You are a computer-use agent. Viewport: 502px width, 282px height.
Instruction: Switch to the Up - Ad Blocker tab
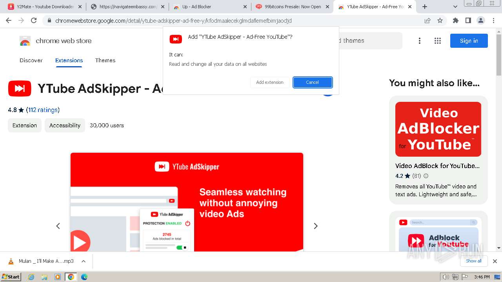(210, 7)
